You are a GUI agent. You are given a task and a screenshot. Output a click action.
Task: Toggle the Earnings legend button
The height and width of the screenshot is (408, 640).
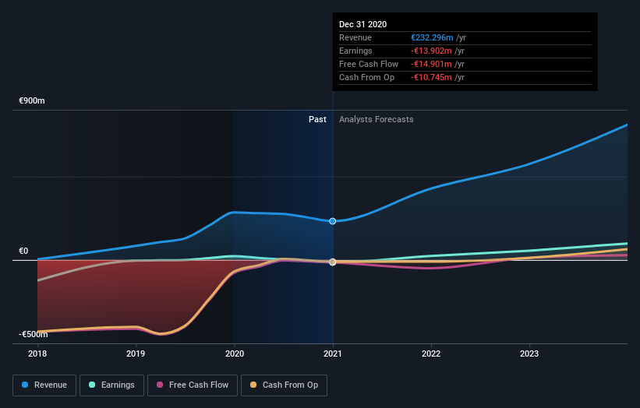tap(111, 385)
